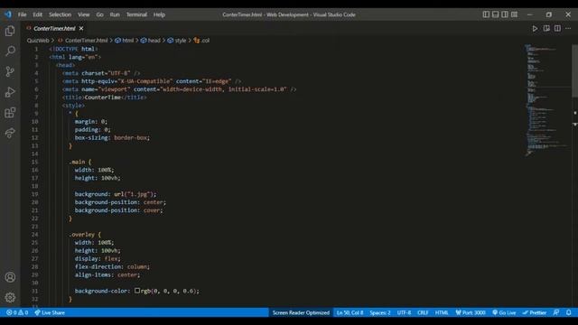Viewport: 578px width, 325px height.
Task: Click the VS Code logo icon
Action: pos(8,14)
